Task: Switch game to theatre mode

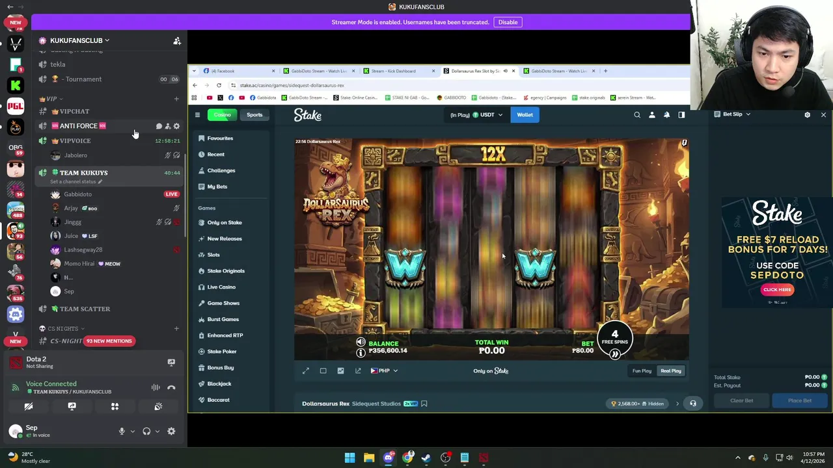Action: pos(323,370)
